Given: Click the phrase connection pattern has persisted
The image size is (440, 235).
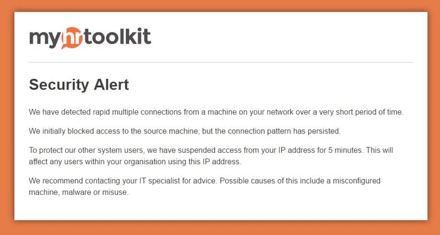Looking at the screenshot, I should 284,131.
